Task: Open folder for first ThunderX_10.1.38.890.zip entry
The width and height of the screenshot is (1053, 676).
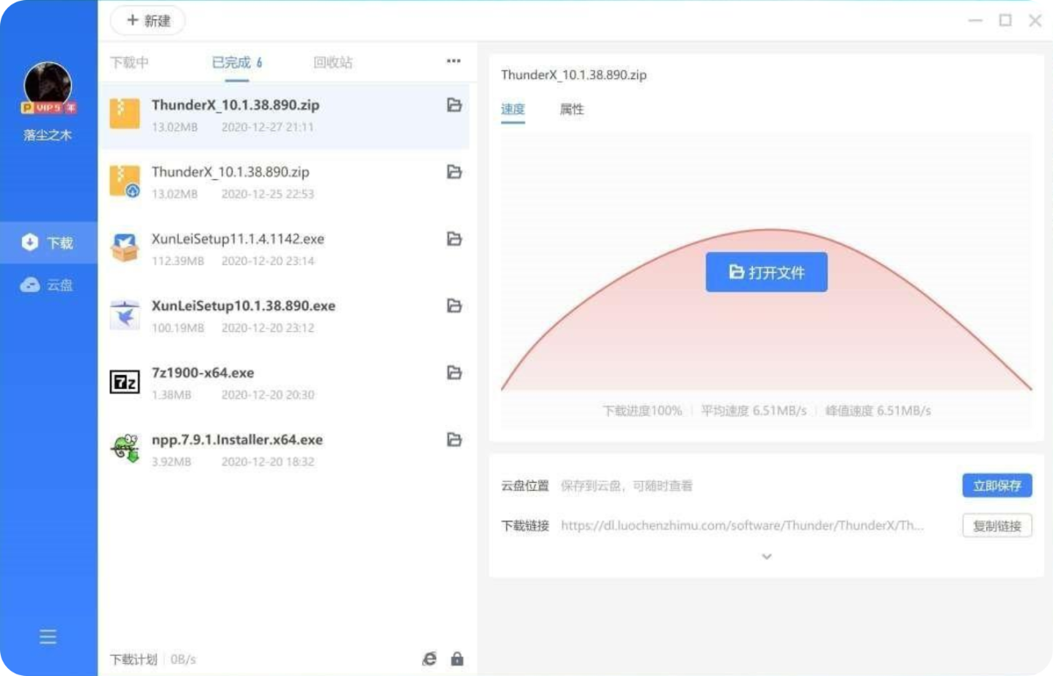Action: point(454,105)
